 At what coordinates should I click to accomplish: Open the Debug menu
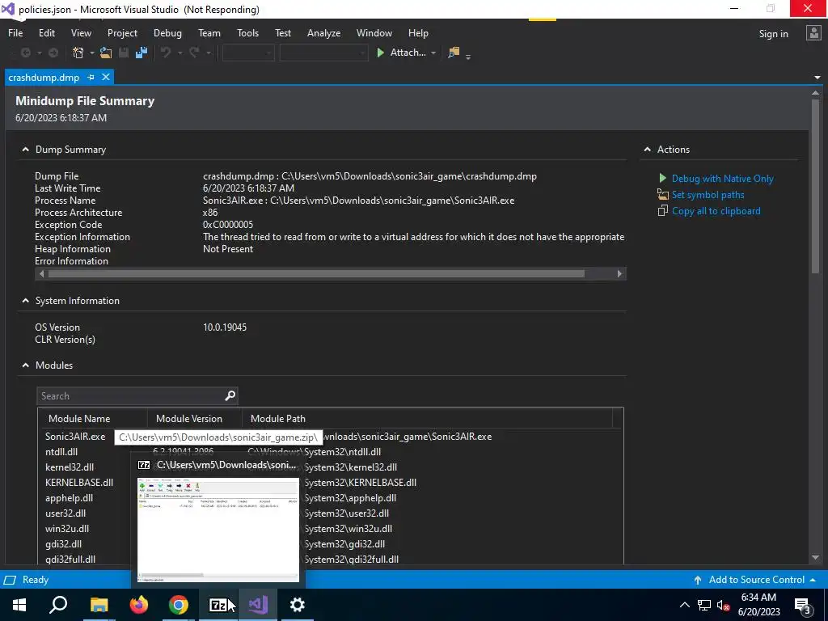pos(167,32)
